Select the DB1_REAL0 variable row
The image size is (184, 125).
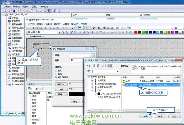click(132, 85)
